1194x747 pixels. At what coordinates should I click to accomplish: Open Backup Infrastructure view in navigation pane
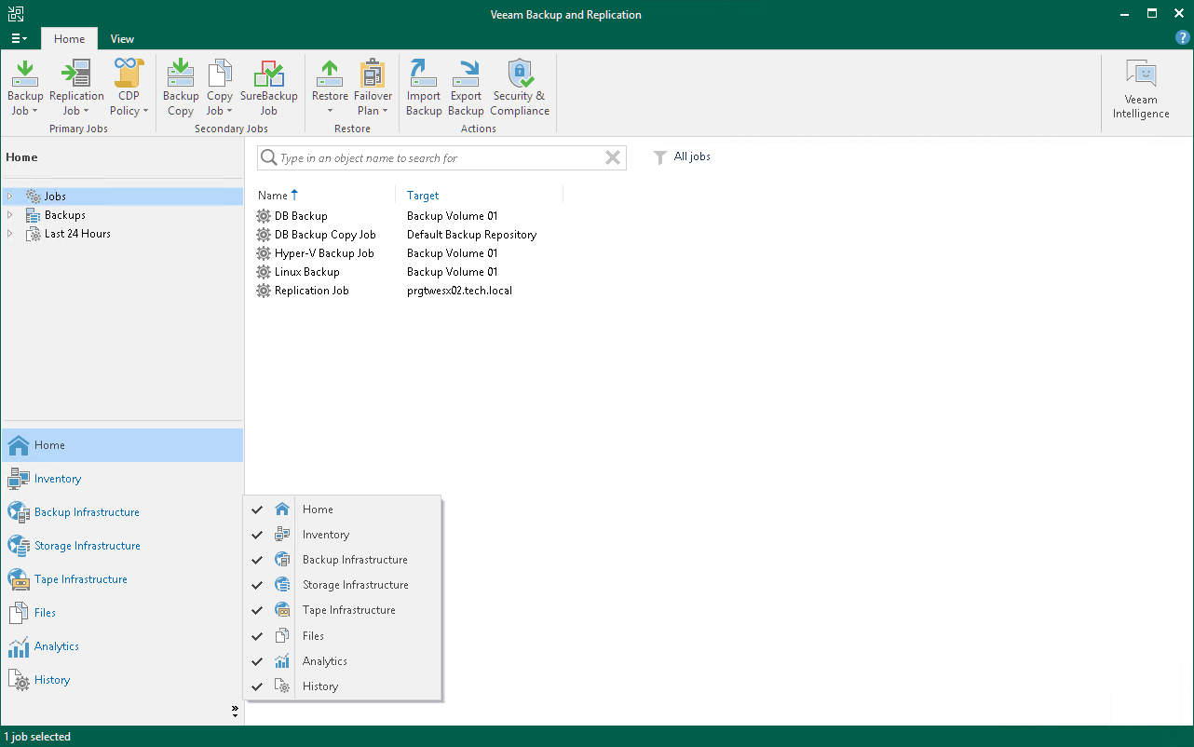pos(122,512)
